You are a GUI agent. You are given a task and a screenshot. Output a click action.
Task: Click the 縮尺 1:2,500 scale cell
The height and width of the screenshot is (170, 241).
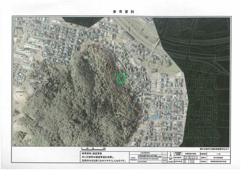(171, 160)
